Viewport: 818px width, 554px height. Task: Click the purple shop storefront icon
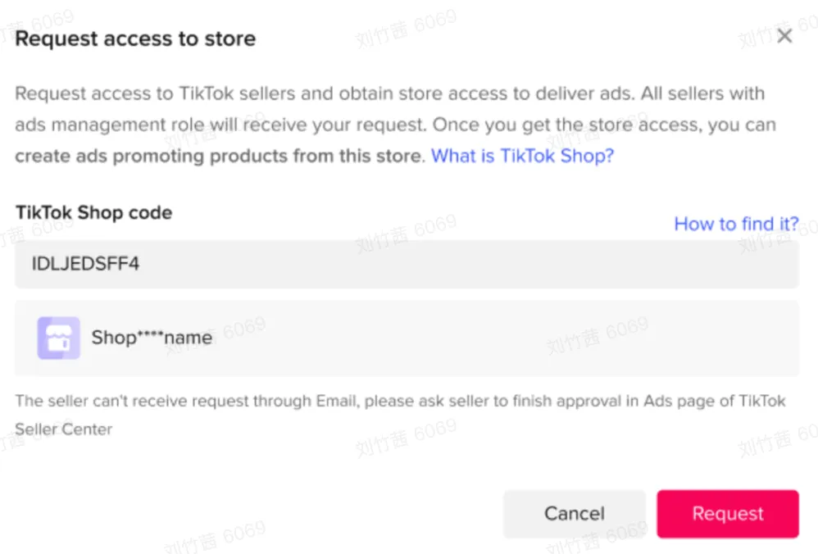click(x=58, y=338)
